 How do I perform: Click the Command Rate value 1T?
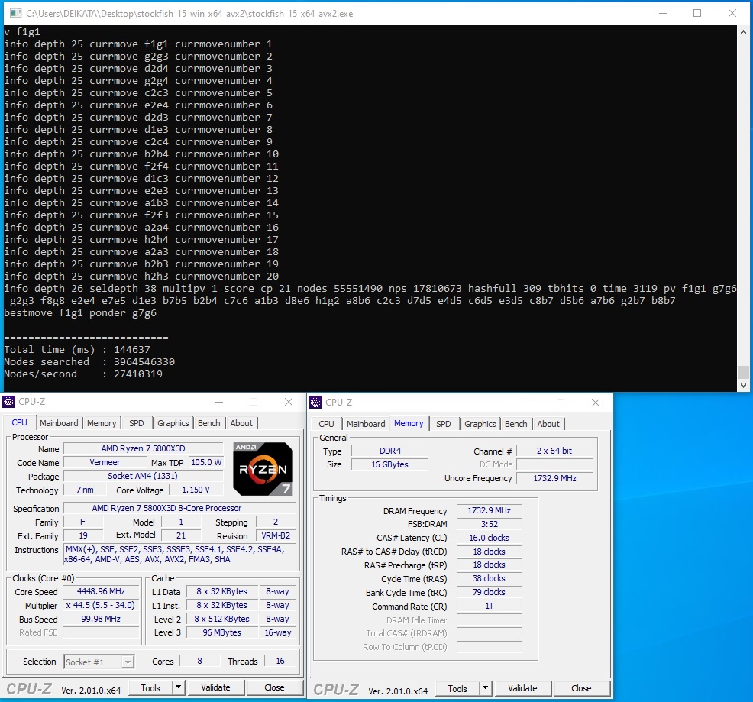tap(489, 607)
